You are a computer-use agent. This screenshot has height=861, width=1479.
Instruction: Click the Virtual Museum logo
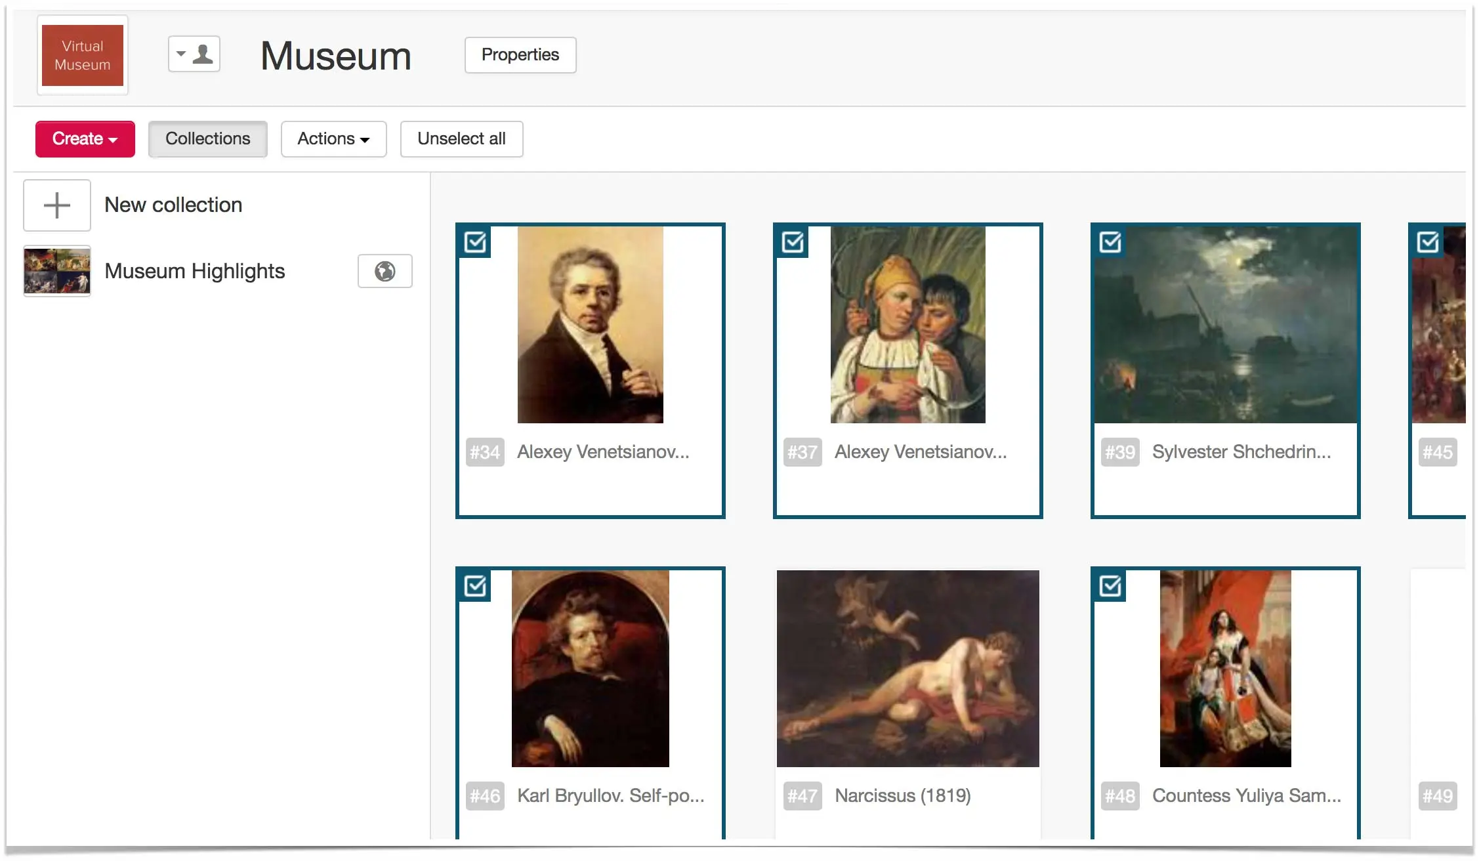click(x=83, y=55)
